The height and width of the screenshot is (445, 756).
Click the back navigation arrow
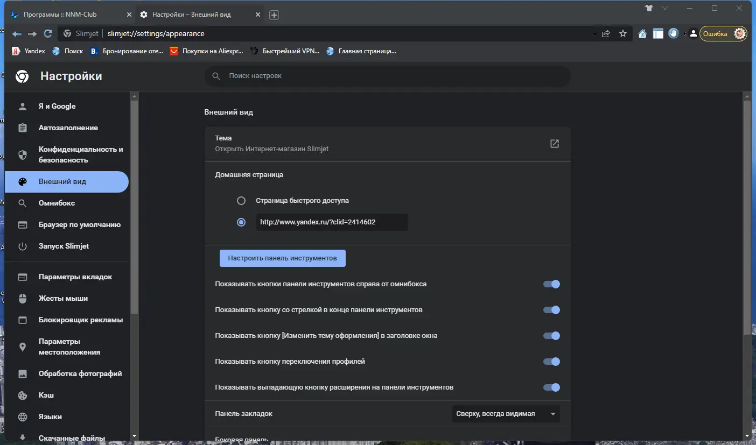click(17, 34)
